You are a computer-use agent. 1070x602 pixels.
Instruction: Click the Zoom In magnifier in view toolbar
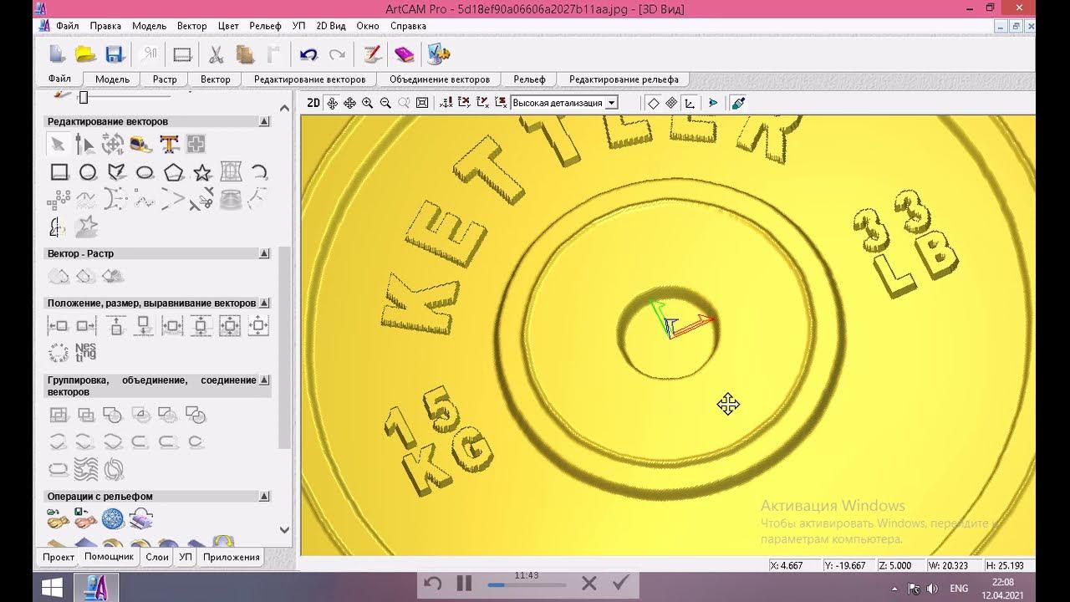[x=367, y=103]
